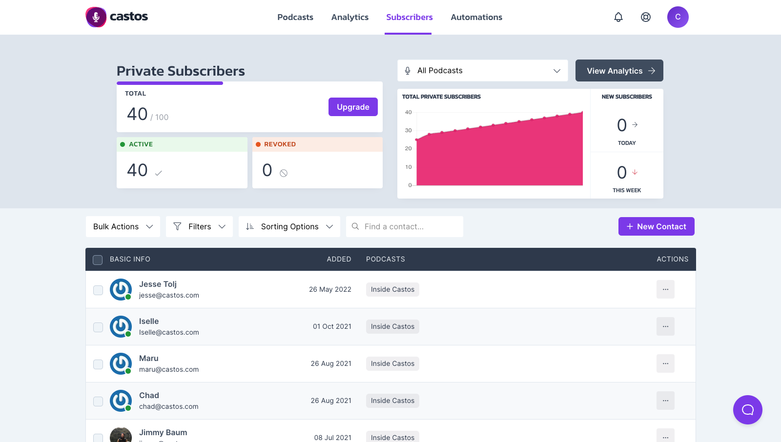Open the chat support bubble

pyautogui.click(x=748, y=410)
